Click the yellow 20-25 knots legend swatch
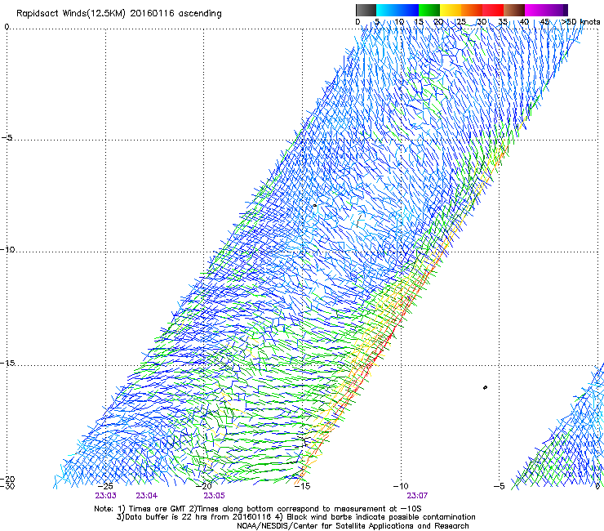Image resolution: width=604 pixels, height=531 pixels. click(x=451, y=10)
